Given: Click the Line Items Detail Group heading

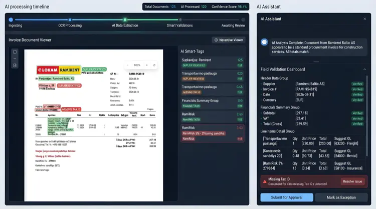Looking at the screenshot, I should pyautogui.click(x=277, y=131).
